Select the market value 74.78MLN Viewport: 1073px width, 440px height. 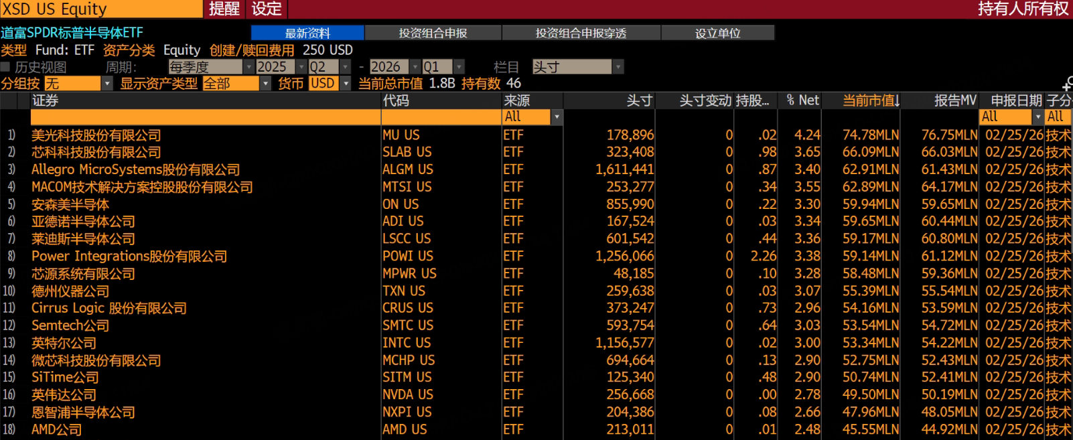(x=871, y=135)
